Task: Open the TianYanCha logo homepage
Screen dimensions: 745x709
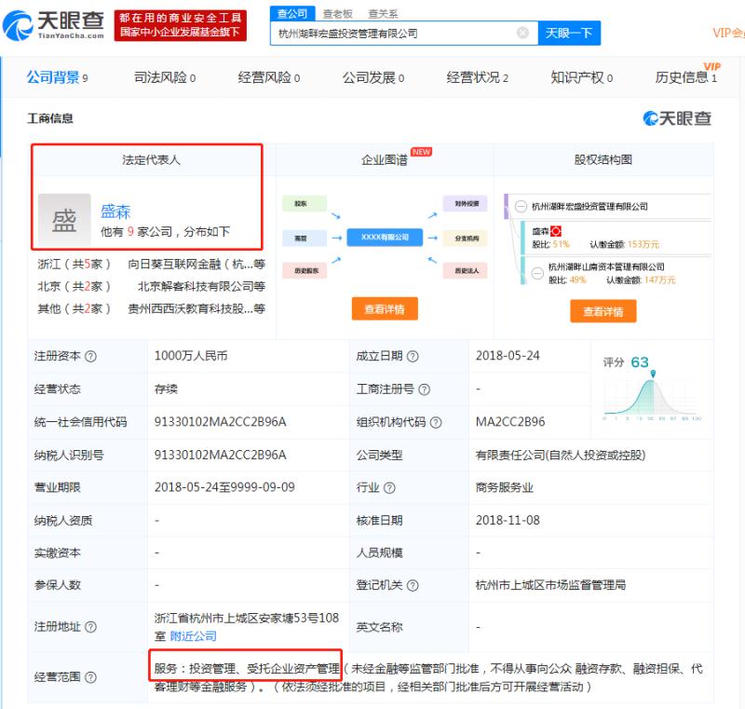Action: [x=53, y=25]
